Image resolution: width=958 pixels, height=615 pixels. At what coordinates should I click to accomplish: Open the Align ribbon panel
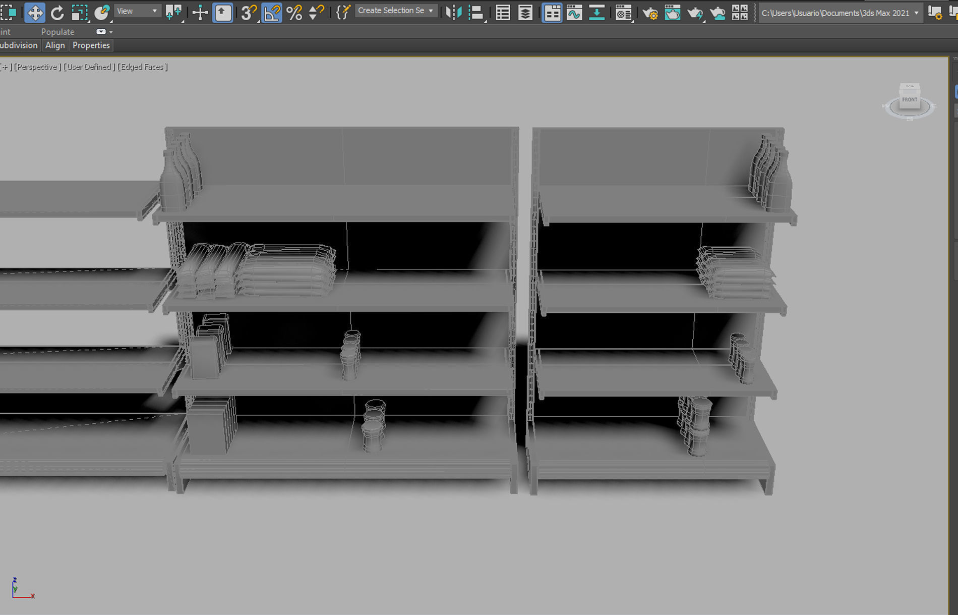[55, 45]
